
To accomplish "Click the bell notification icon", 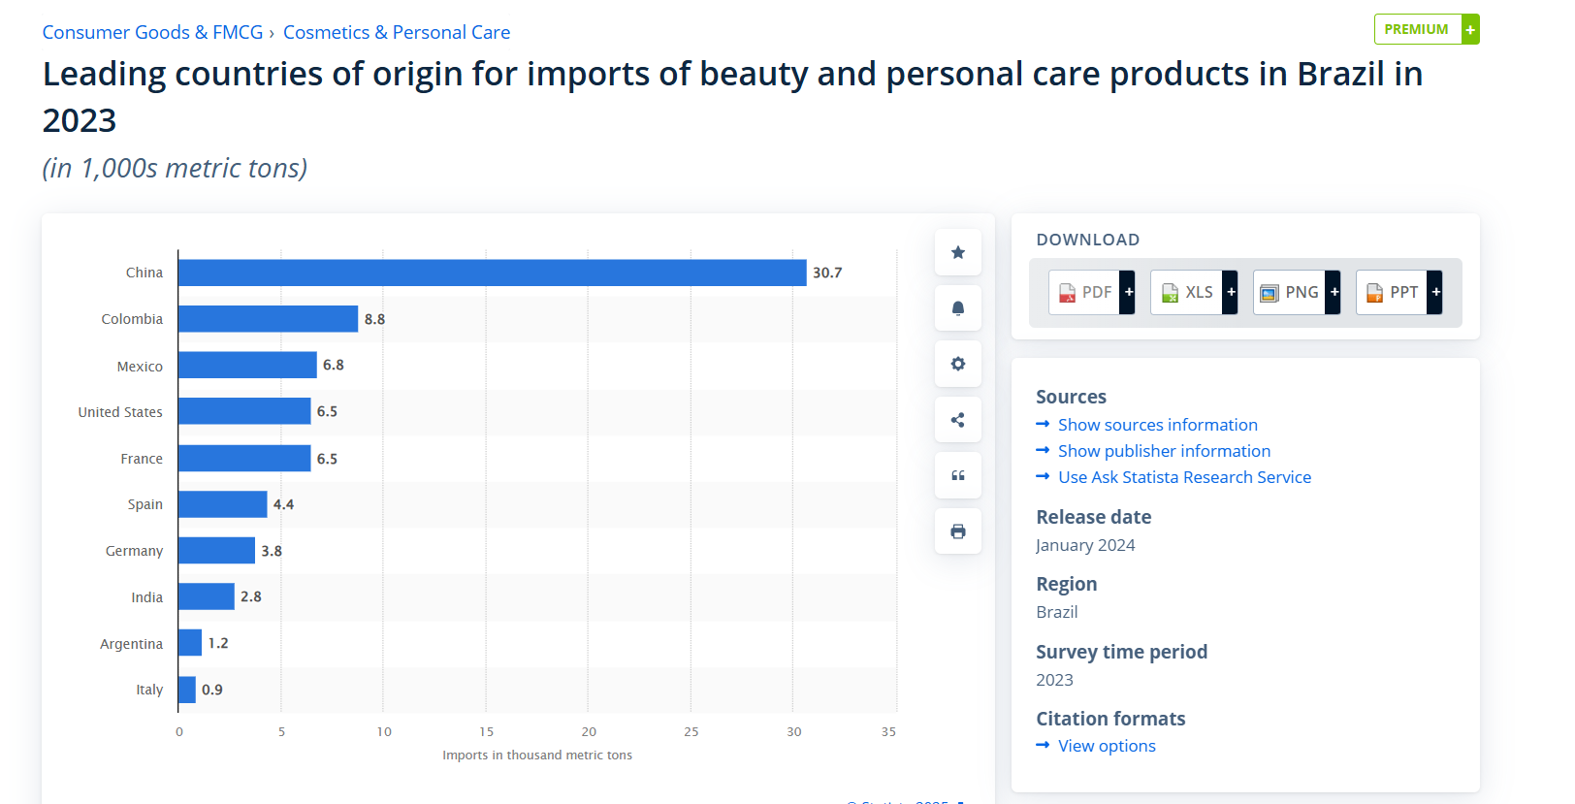I will (957, 308).
